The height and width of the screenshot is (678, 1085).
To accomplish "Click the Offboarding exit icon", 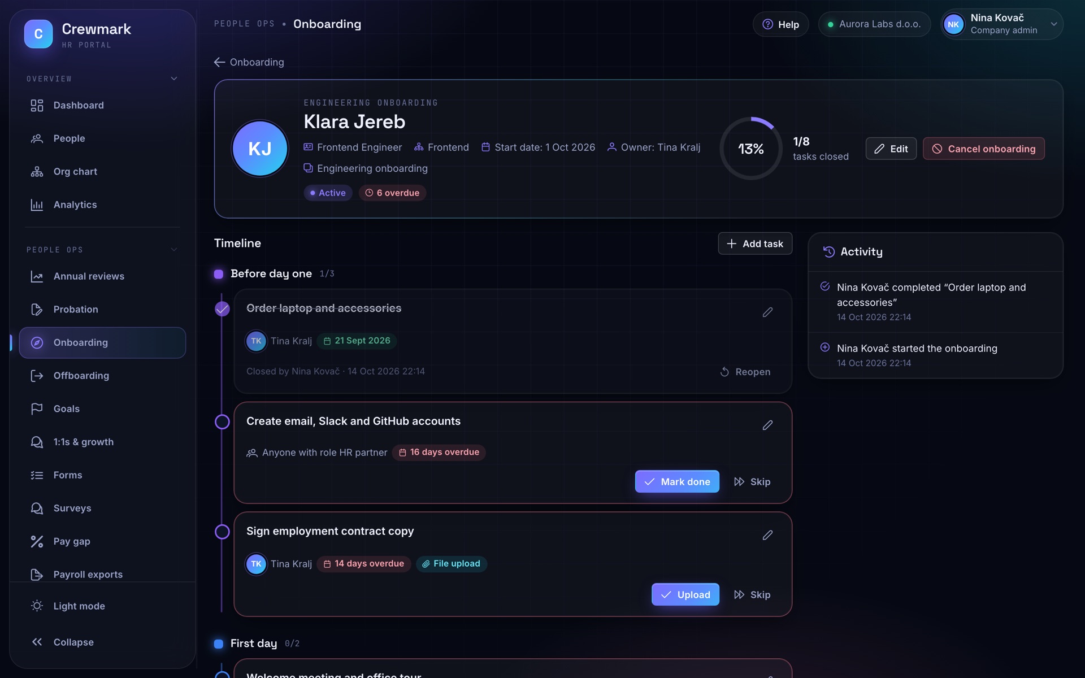I will tap(37, 376).
